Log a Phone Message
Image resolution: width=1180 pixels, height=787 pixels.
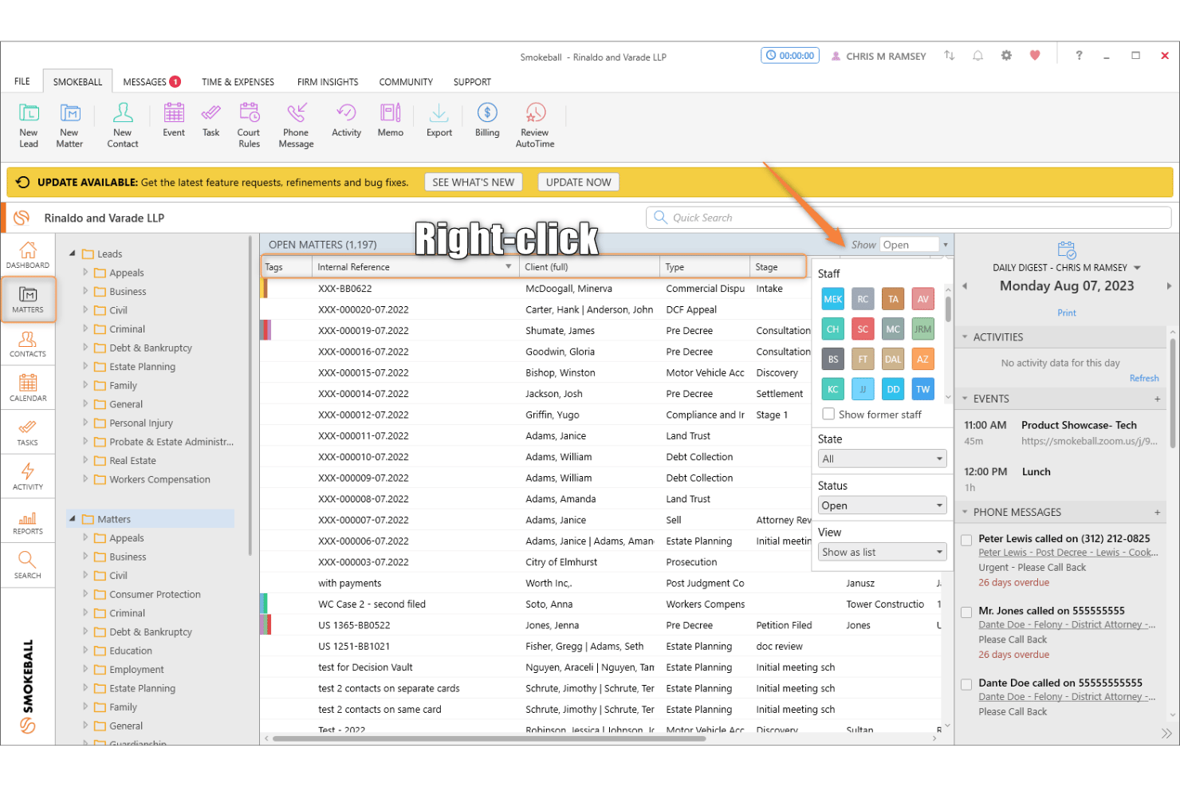[296, 125]
